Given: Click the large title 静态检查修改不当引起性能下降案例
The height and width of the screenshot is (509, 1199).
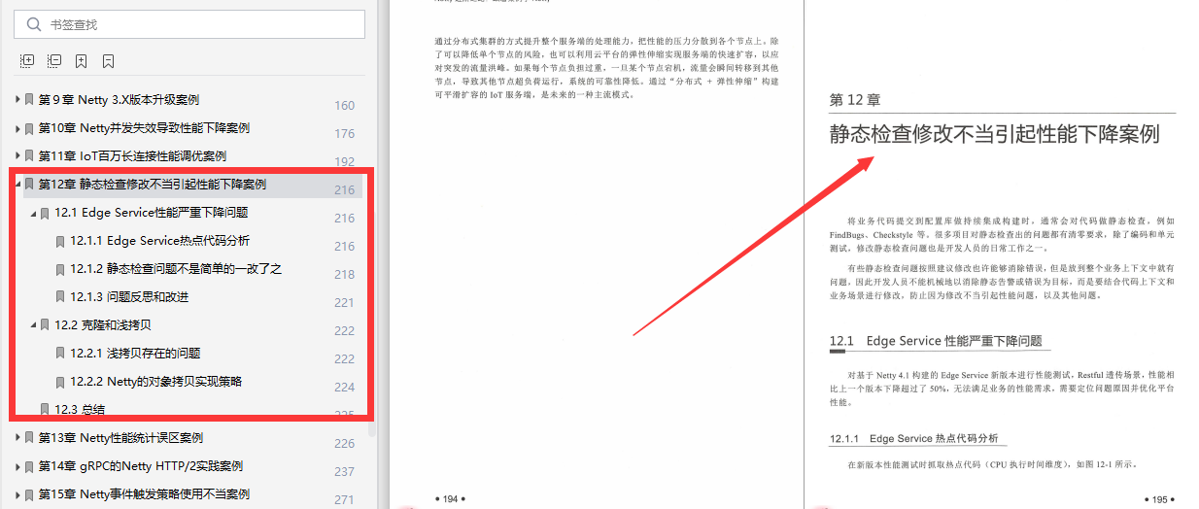Looking at the screenshot, I should point(994,134).
